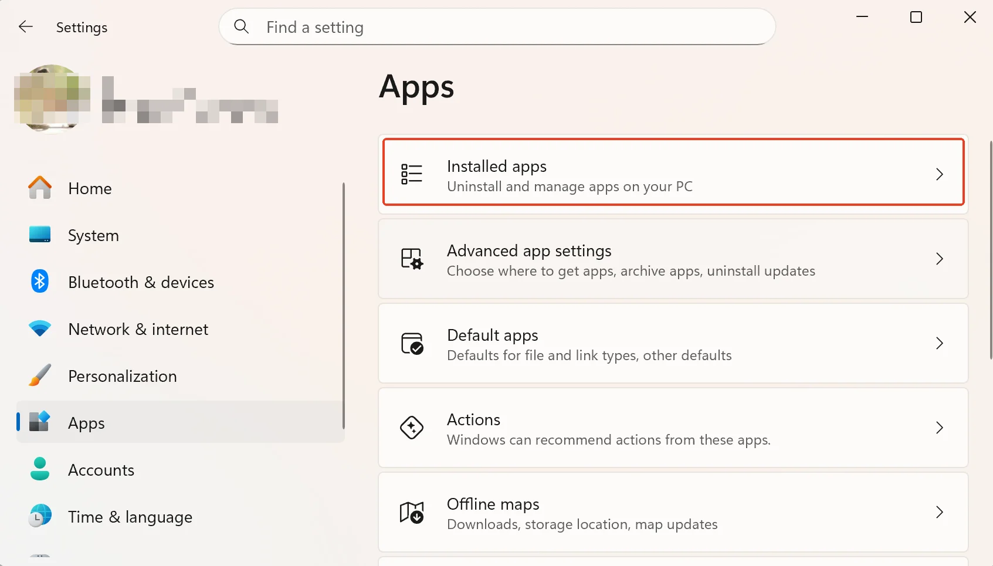
Task: Click the Installed apps list icon
Action: click(411, 174)
